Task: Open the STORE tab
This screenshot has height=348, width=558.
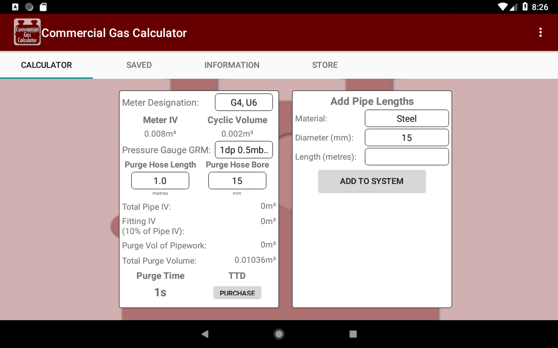Action: pyautogui.click(x=325, y=65)
